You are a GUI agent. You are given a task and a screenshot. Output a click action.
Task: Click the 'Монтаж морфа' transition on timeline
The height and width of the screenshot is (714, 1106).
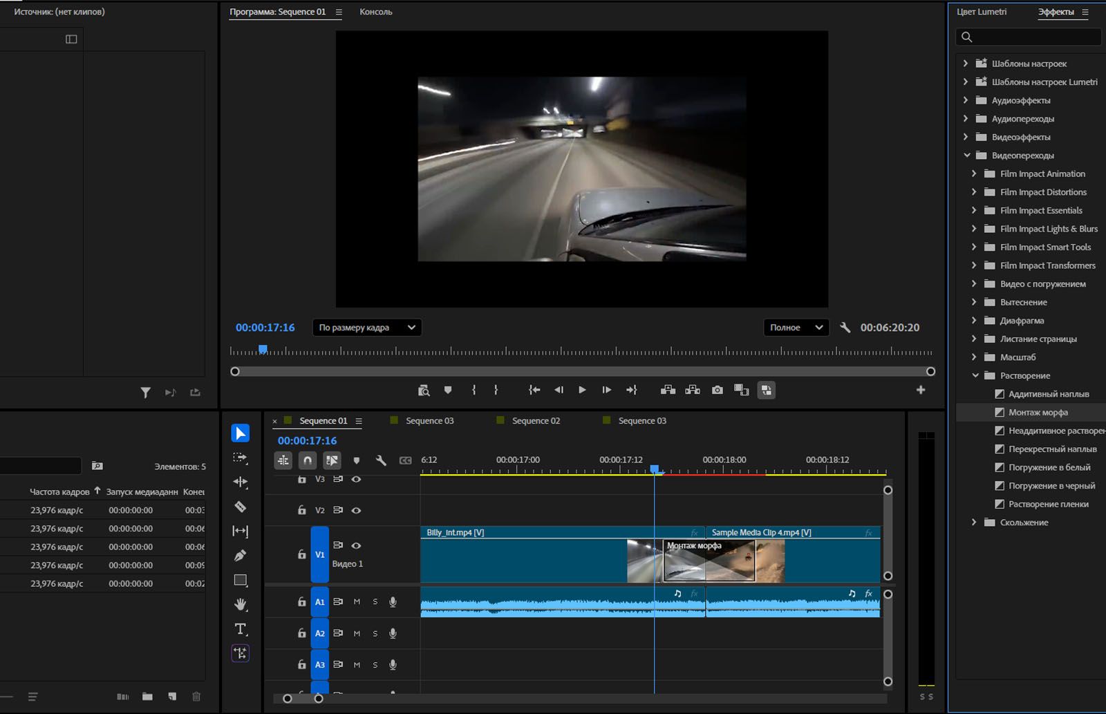(709, 560)
